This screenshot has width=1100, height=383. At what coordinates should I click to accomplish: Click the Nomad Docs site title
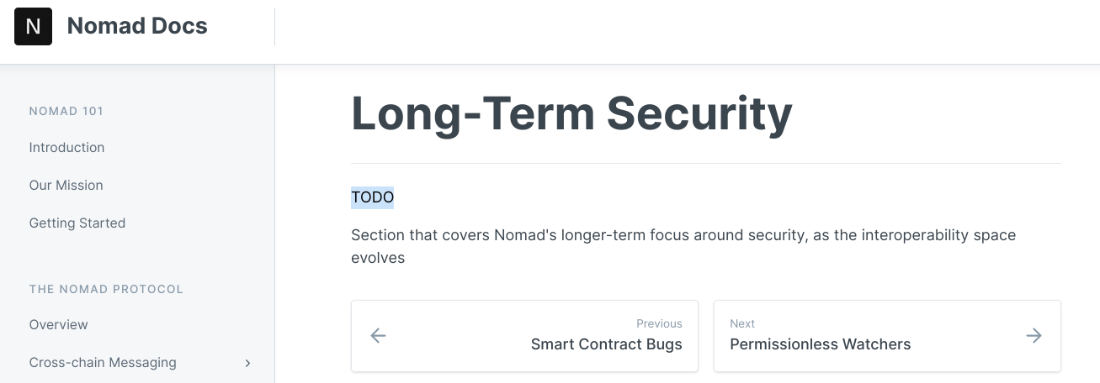[137, 26]
